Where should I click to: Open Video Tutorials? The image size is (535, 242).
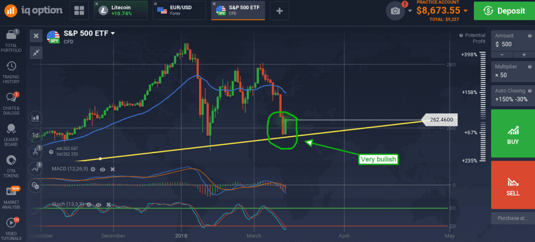[13, 229]
